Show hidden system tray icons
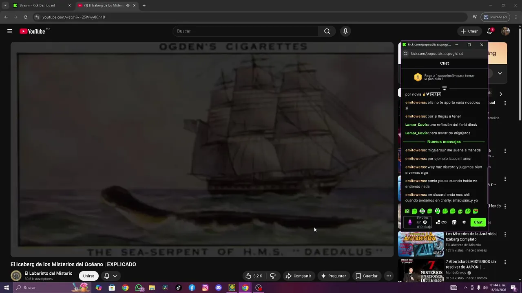Viewport: 522px width, 293px height. [465, 288]
